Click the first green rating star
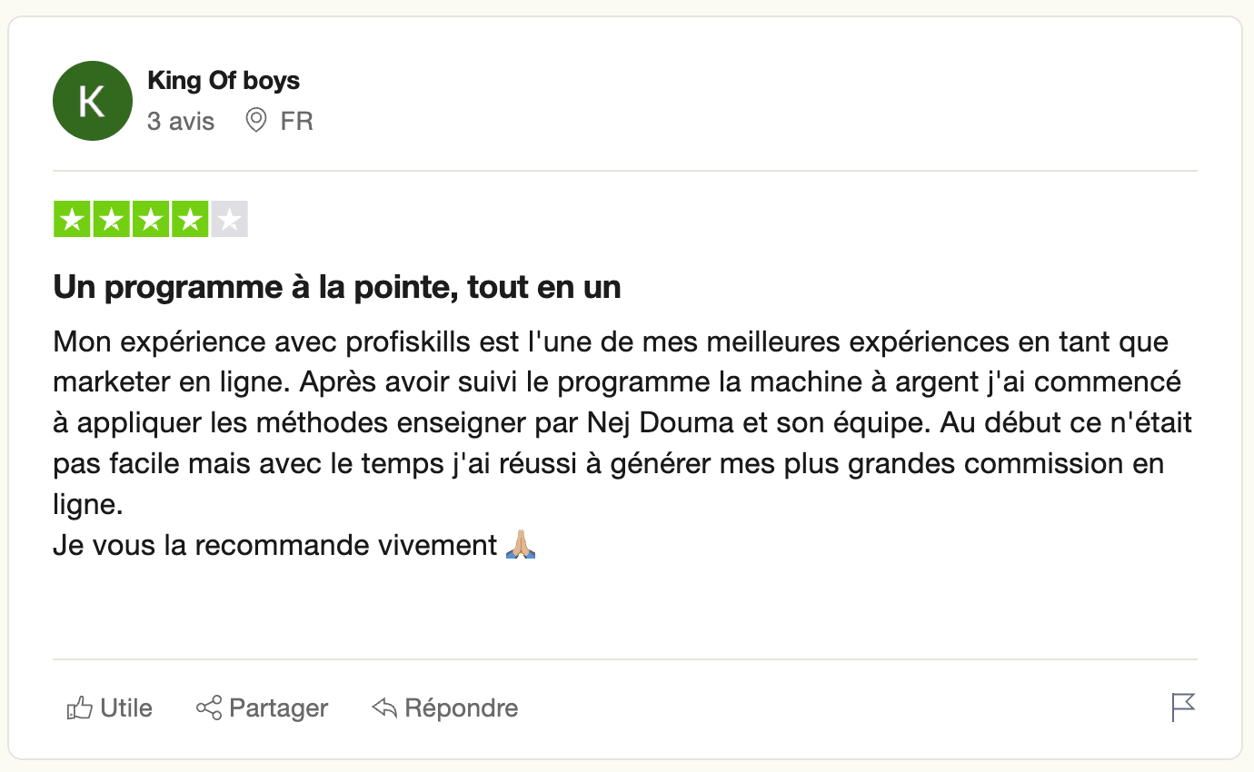Screen dimensions: 1254x772 click(72, 220)
